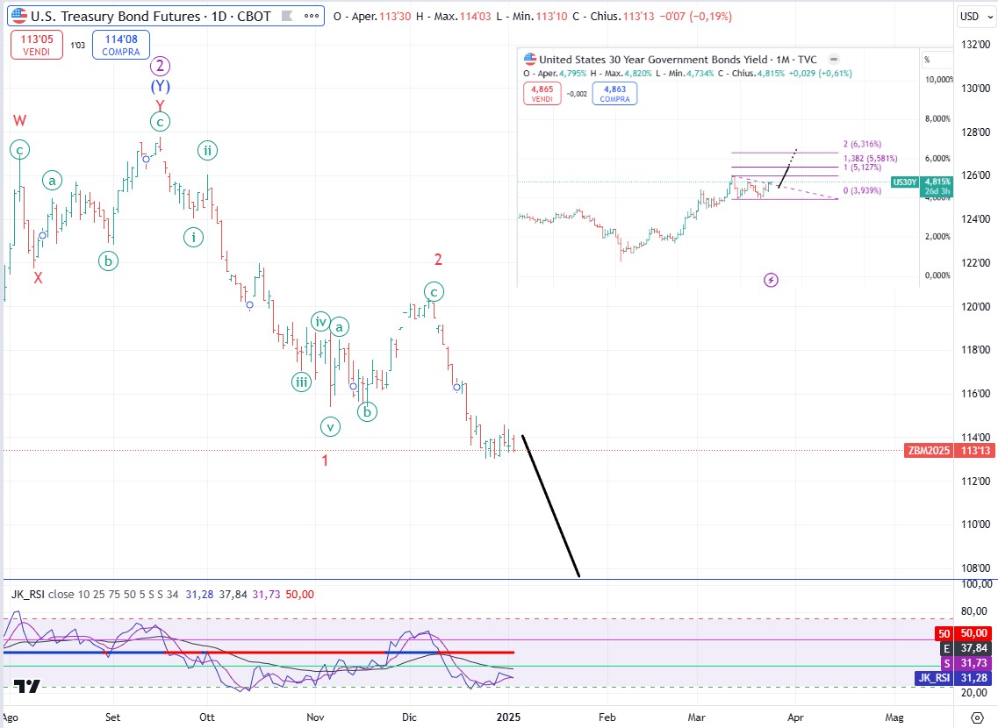Collapse the 30 Year Yield legend with minus icon
This screenshot has height=728, width=998.
(x=833, y=59)
